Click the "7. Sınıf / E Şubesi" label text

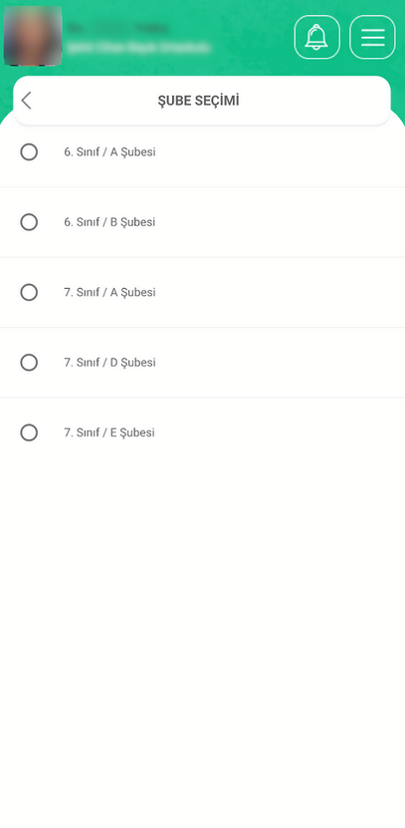pyautogui.click(x=109, y=433)
